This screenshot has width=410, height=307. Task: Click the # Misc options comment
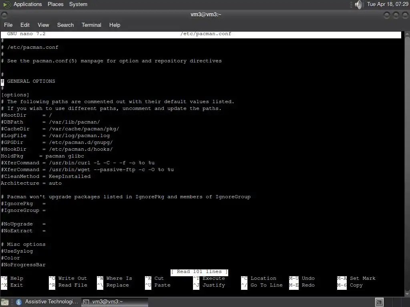pyautogui.click(x=23, y=244)
